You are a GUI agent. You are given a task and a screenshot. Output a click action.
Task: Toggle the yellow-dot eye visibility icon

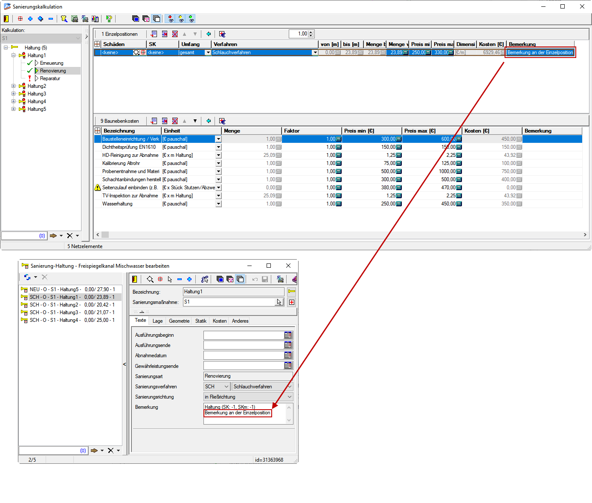coord(181,19)
